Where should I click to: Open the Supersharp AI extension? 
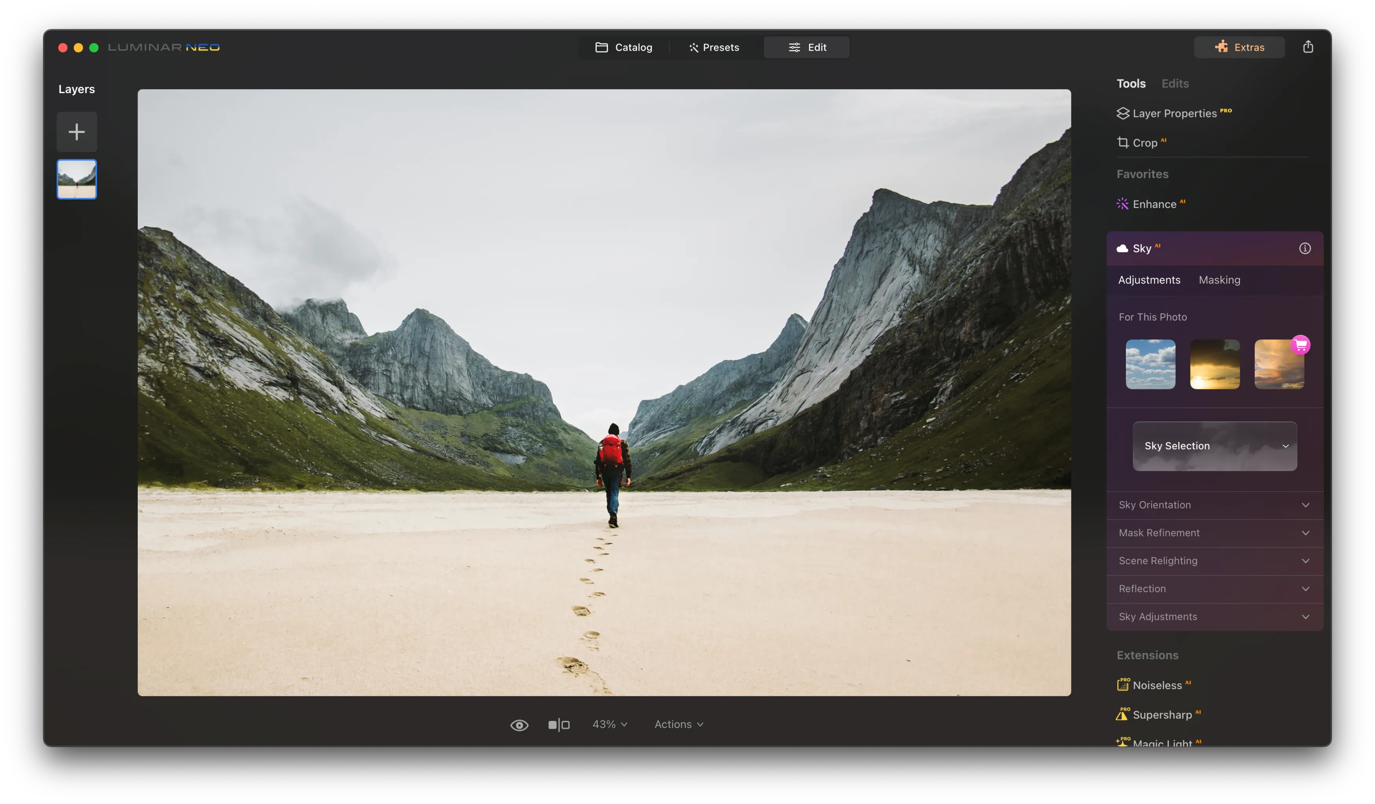1162,714
